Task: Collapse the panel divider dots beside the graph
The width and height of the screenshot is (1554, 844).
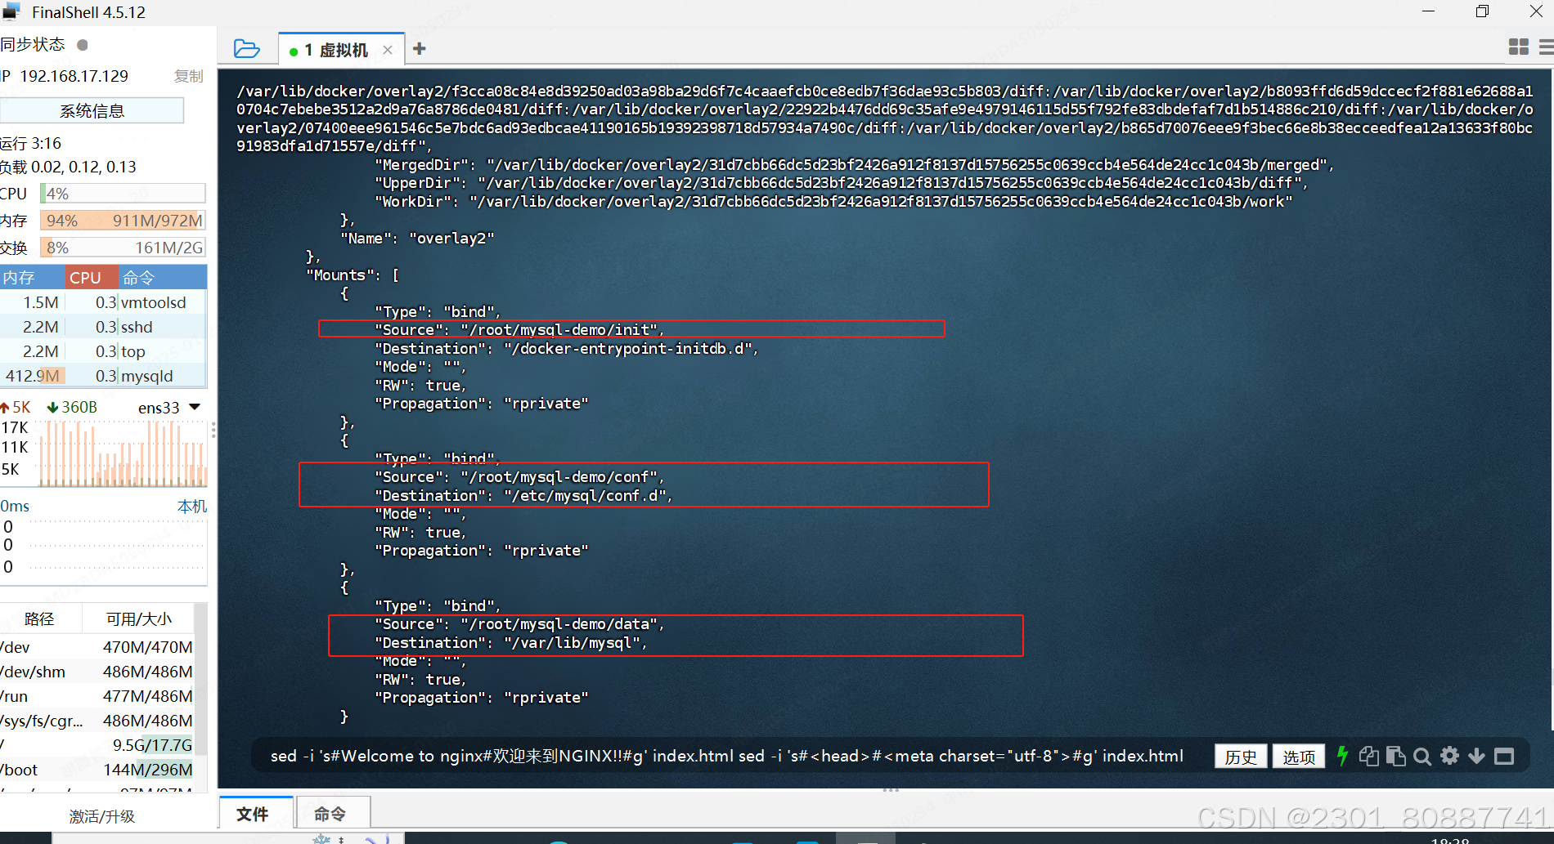Action: 213,429
